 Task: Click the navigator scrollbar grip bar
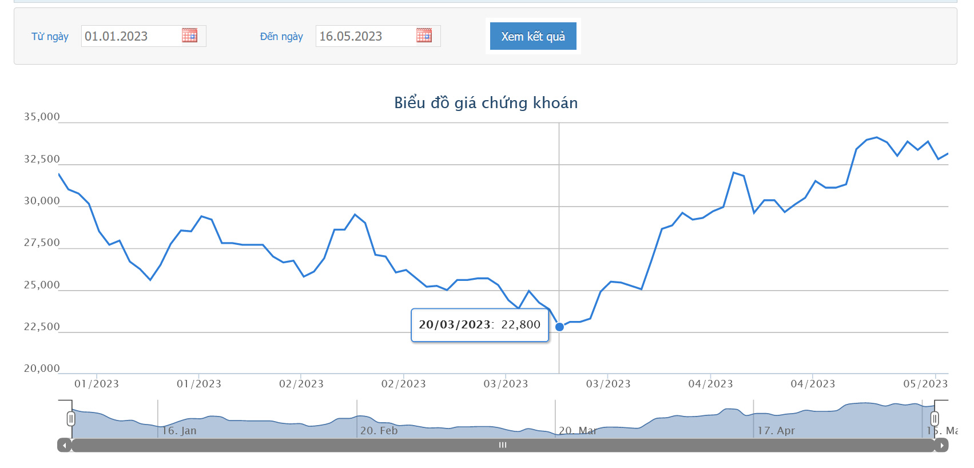[503, 445]
